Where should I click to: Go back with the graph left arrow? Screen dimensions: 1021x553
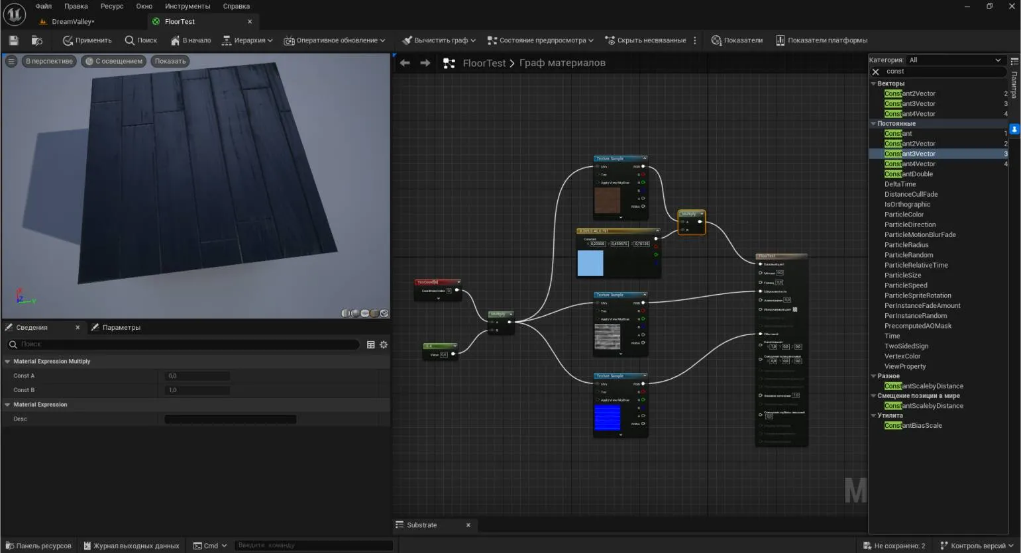pyautogui.click(x=405, y=63)
